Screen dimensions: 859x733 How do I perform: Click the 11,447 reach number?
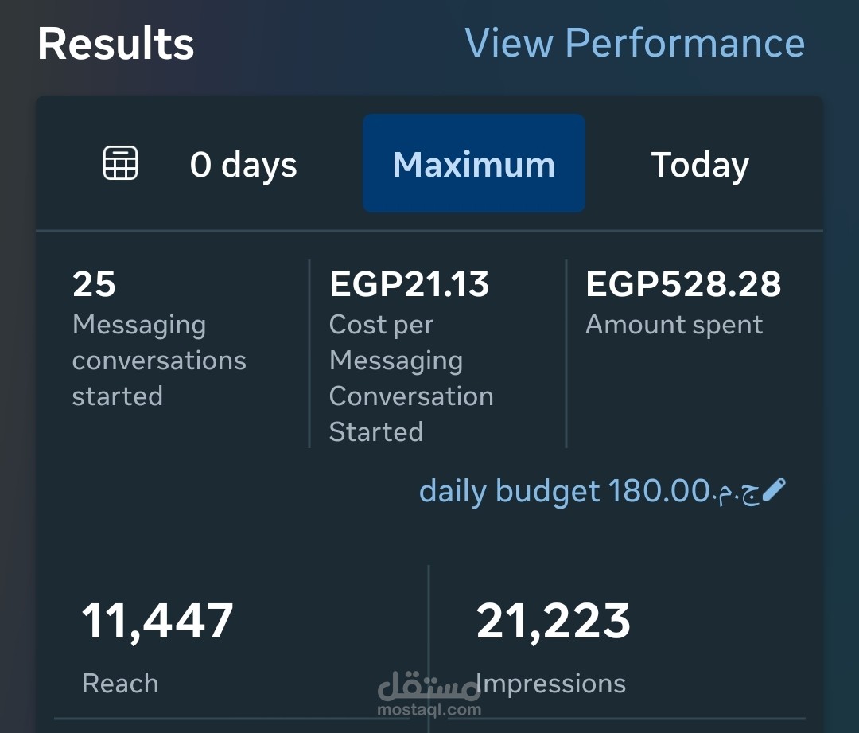(x=157, y=622)
